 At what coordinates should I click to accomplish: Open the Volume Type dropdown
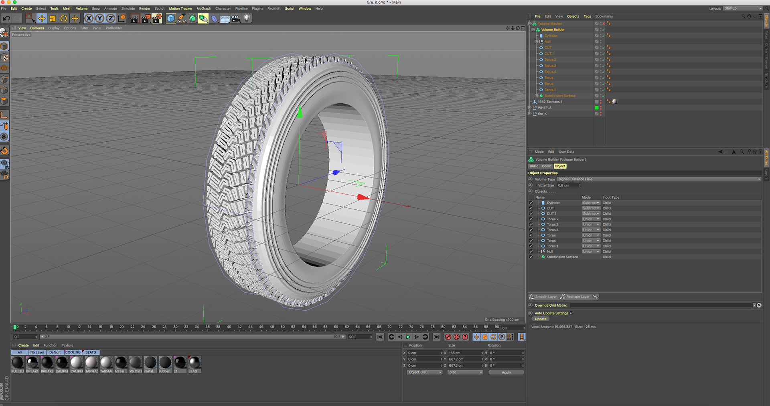pos(659,179)
